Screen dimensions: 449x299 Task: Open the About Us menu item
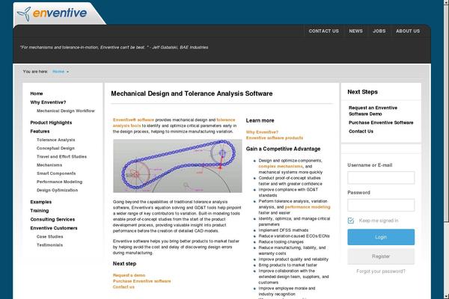pyautogui.click(x=408, y=31)
